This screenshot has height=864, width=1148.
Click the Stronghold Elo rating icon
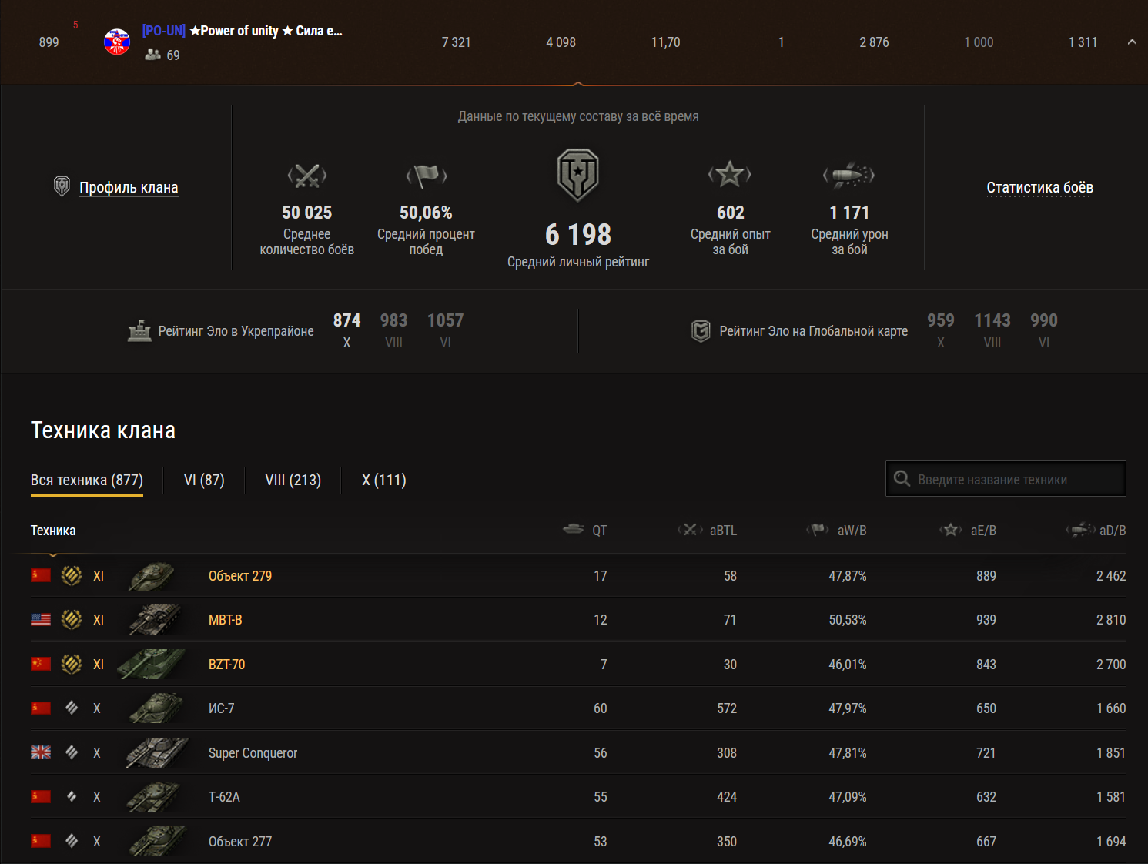(139, 330)
